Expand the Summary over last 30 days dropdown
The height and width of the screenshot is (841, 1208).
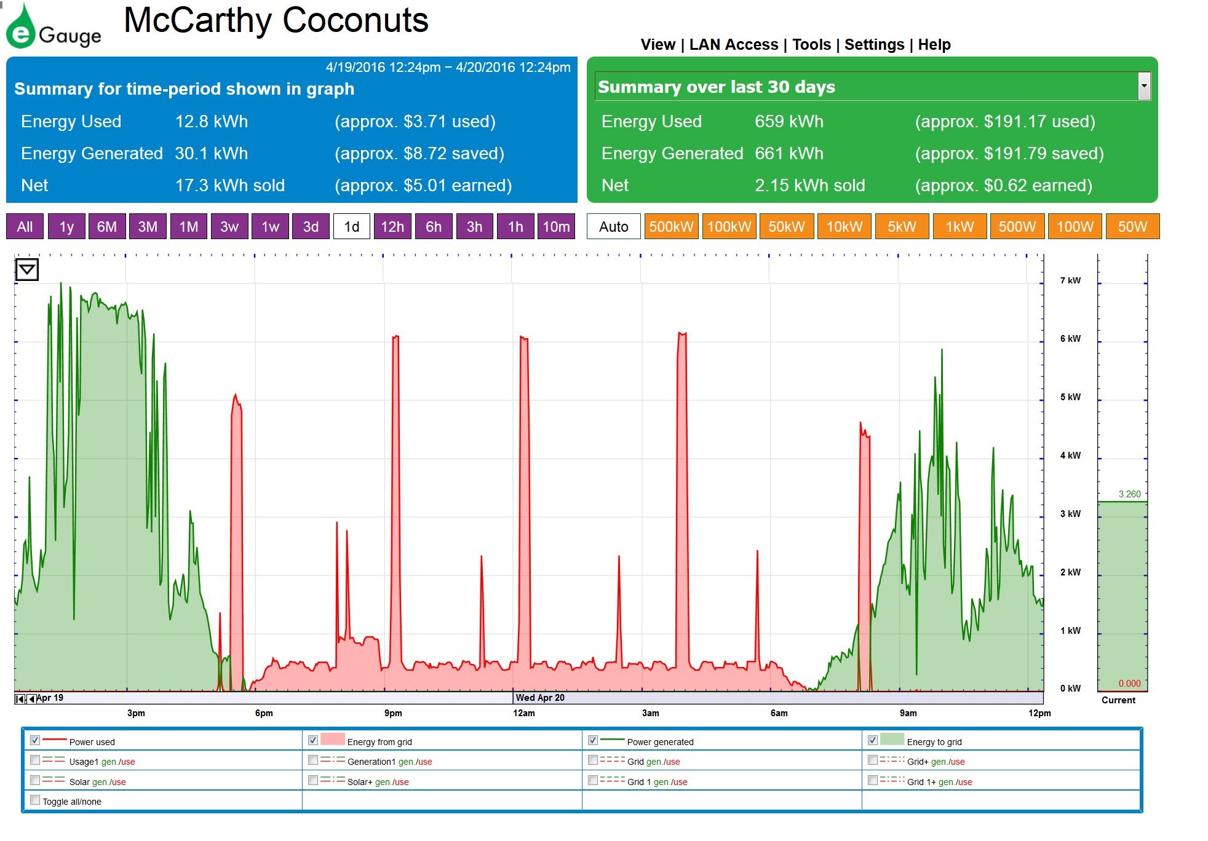tap(1143, 86)
